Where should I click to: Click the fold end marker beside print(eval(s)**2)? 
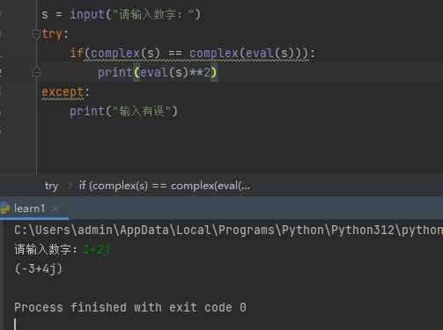[36, 72]
